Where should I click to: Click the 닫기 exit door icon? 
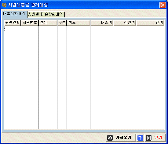tap(149, 138)
